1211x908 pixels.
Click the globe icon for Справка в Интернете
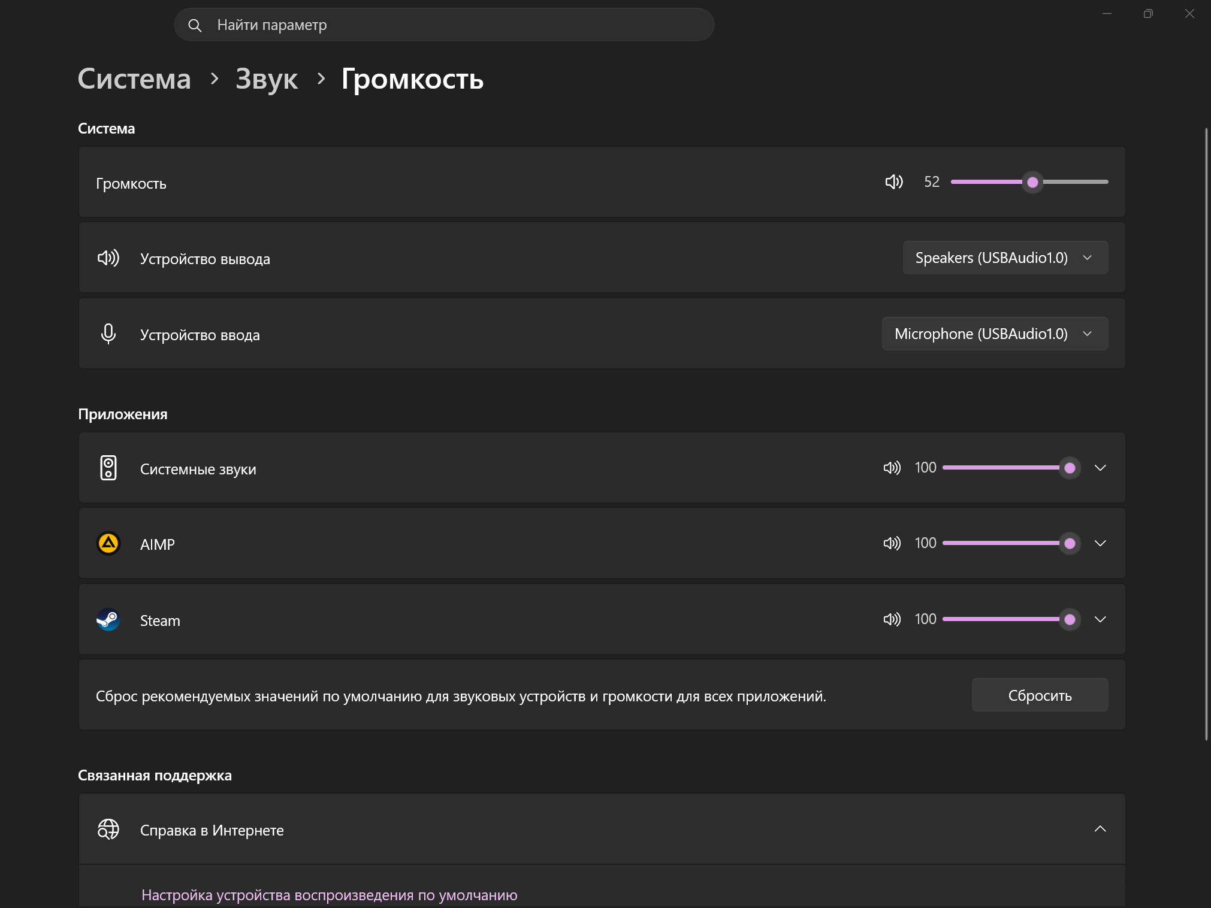108,829
